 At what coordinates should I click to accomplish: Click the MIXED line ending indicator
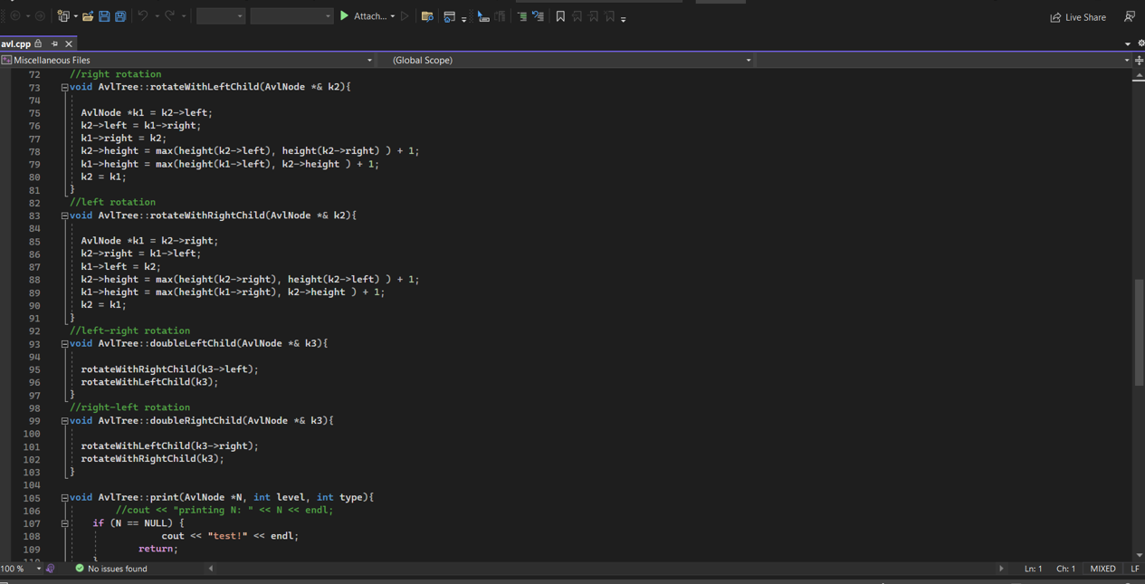tap(1102, 569)
